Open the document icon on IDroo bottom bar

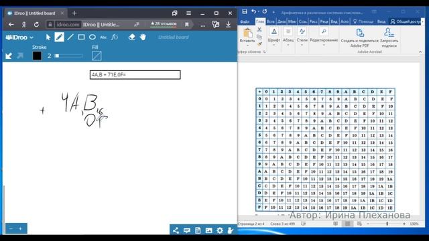click(x=198, y=230)
